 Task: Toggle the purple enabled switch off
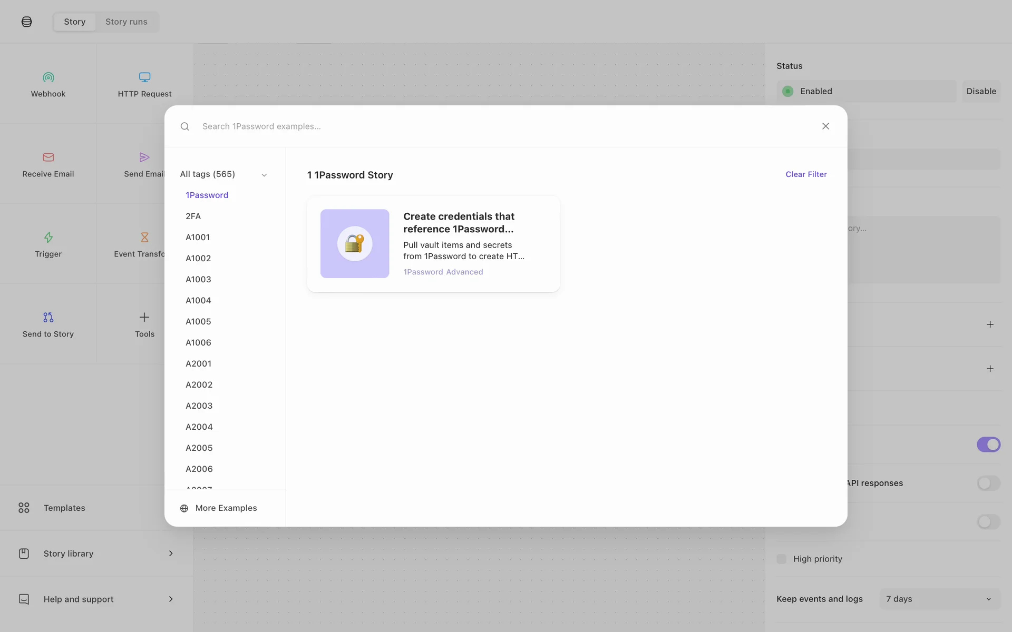pos(988,445)
